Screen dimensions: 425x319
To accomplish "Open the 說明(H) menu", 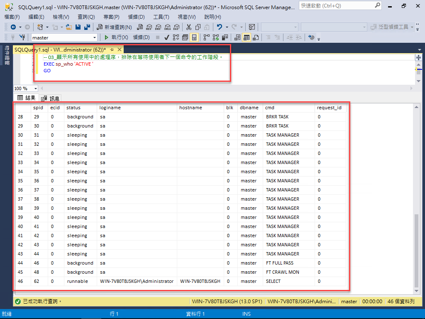I will (x=212, y=17).
